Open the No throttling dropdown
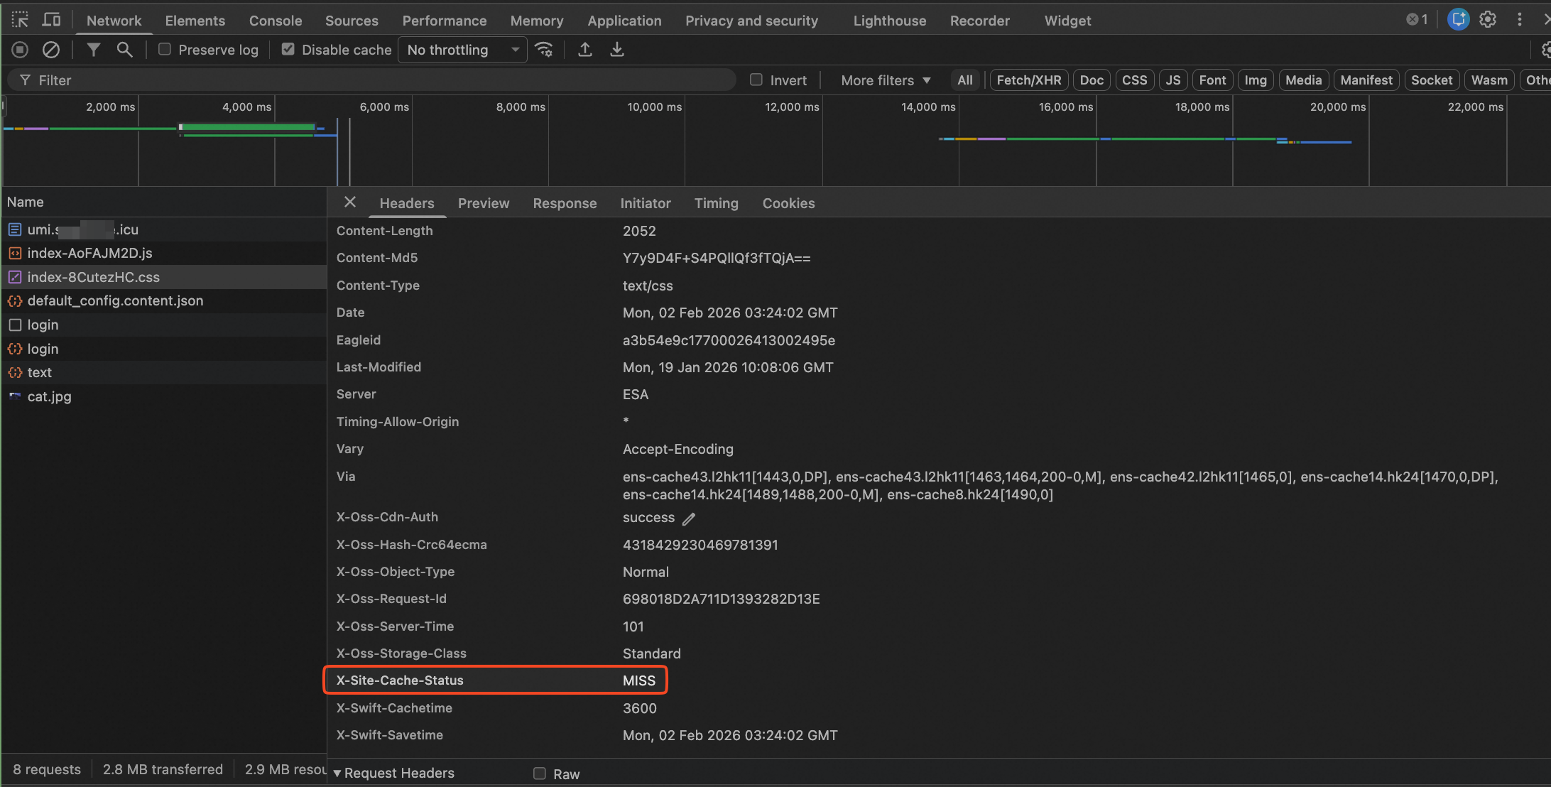 (462, 50)
